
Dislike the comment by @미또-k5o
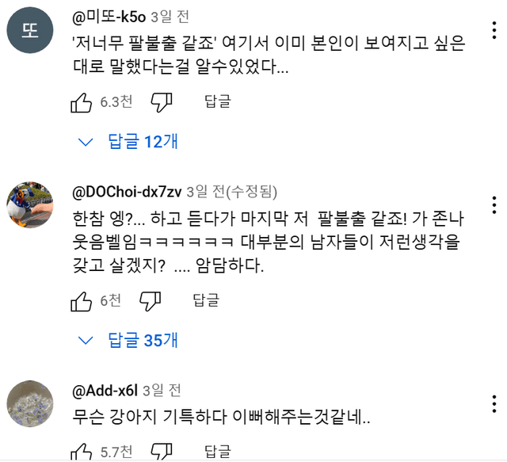(x=162, y=101)
